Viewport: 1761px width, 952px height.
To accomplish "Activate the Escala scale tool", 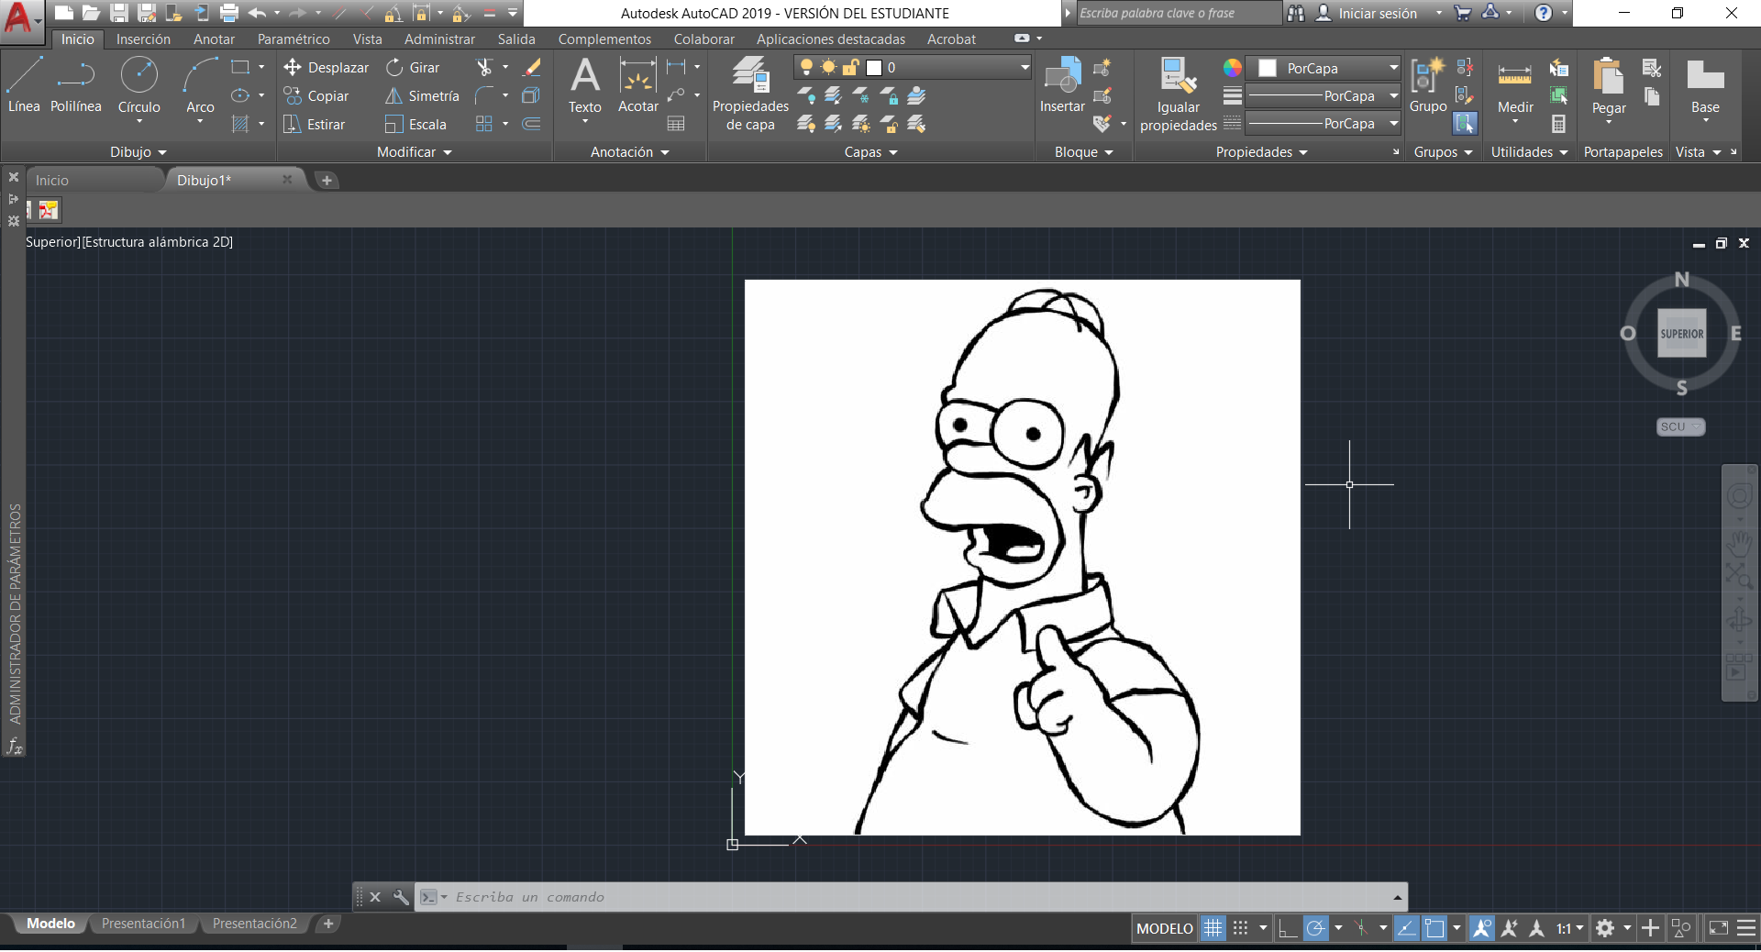I will pos(415,125).
